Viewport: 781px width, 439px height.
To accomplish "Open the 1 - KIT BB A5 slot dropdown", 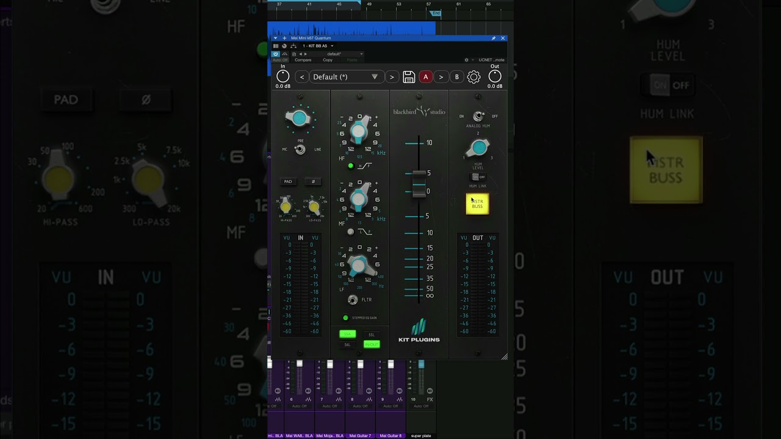I will coord(318,46).
